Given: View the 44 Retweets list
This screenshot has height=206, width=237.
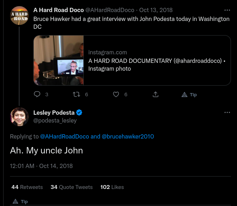Looking at the screenshot, I should (x=27, y=187).
